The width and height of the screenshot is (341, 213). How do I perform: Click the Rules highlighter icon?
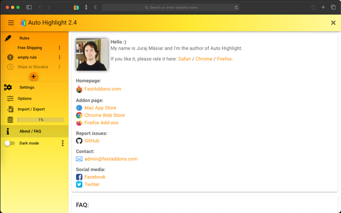click(8, 38)
